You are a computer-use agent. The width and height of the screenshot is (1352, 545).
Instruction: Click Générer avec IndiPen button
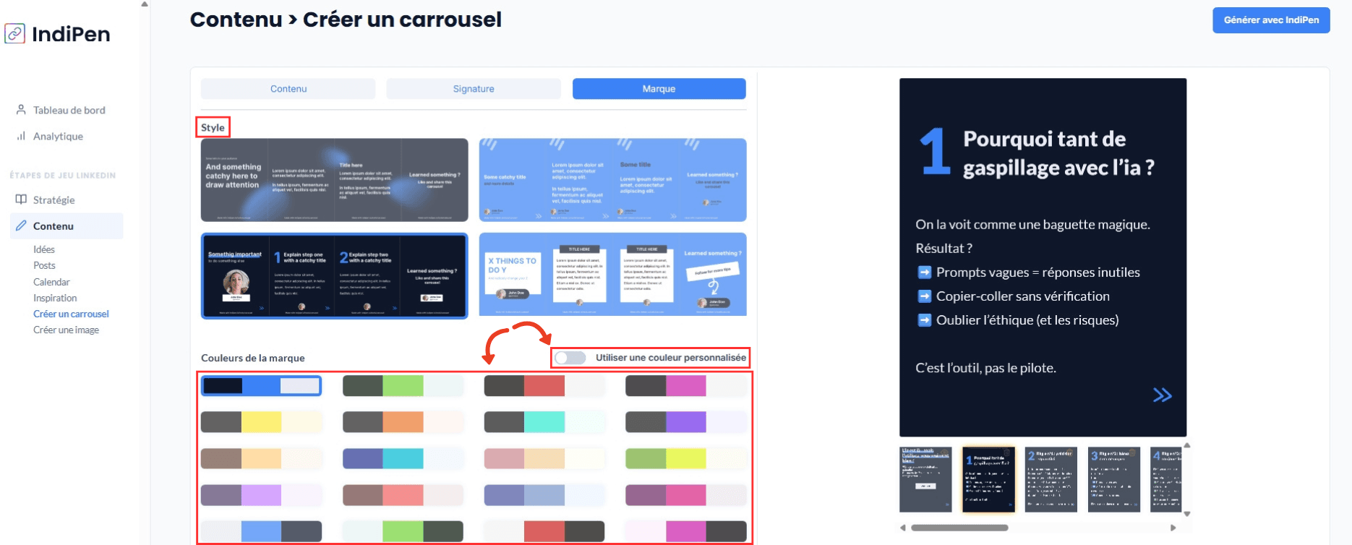click(x=1270, y=20)
